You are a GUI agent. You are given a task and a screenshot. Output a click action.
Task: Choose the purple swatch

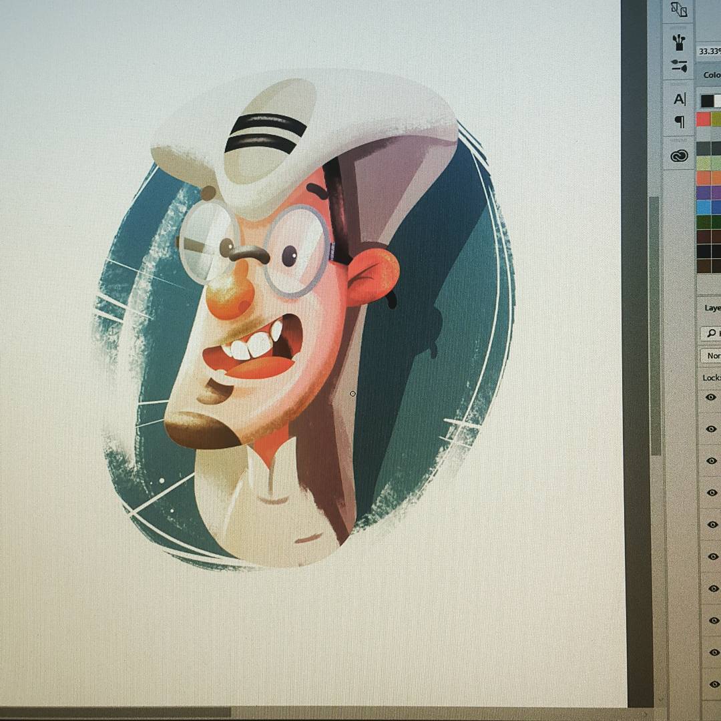coord(704,193)
